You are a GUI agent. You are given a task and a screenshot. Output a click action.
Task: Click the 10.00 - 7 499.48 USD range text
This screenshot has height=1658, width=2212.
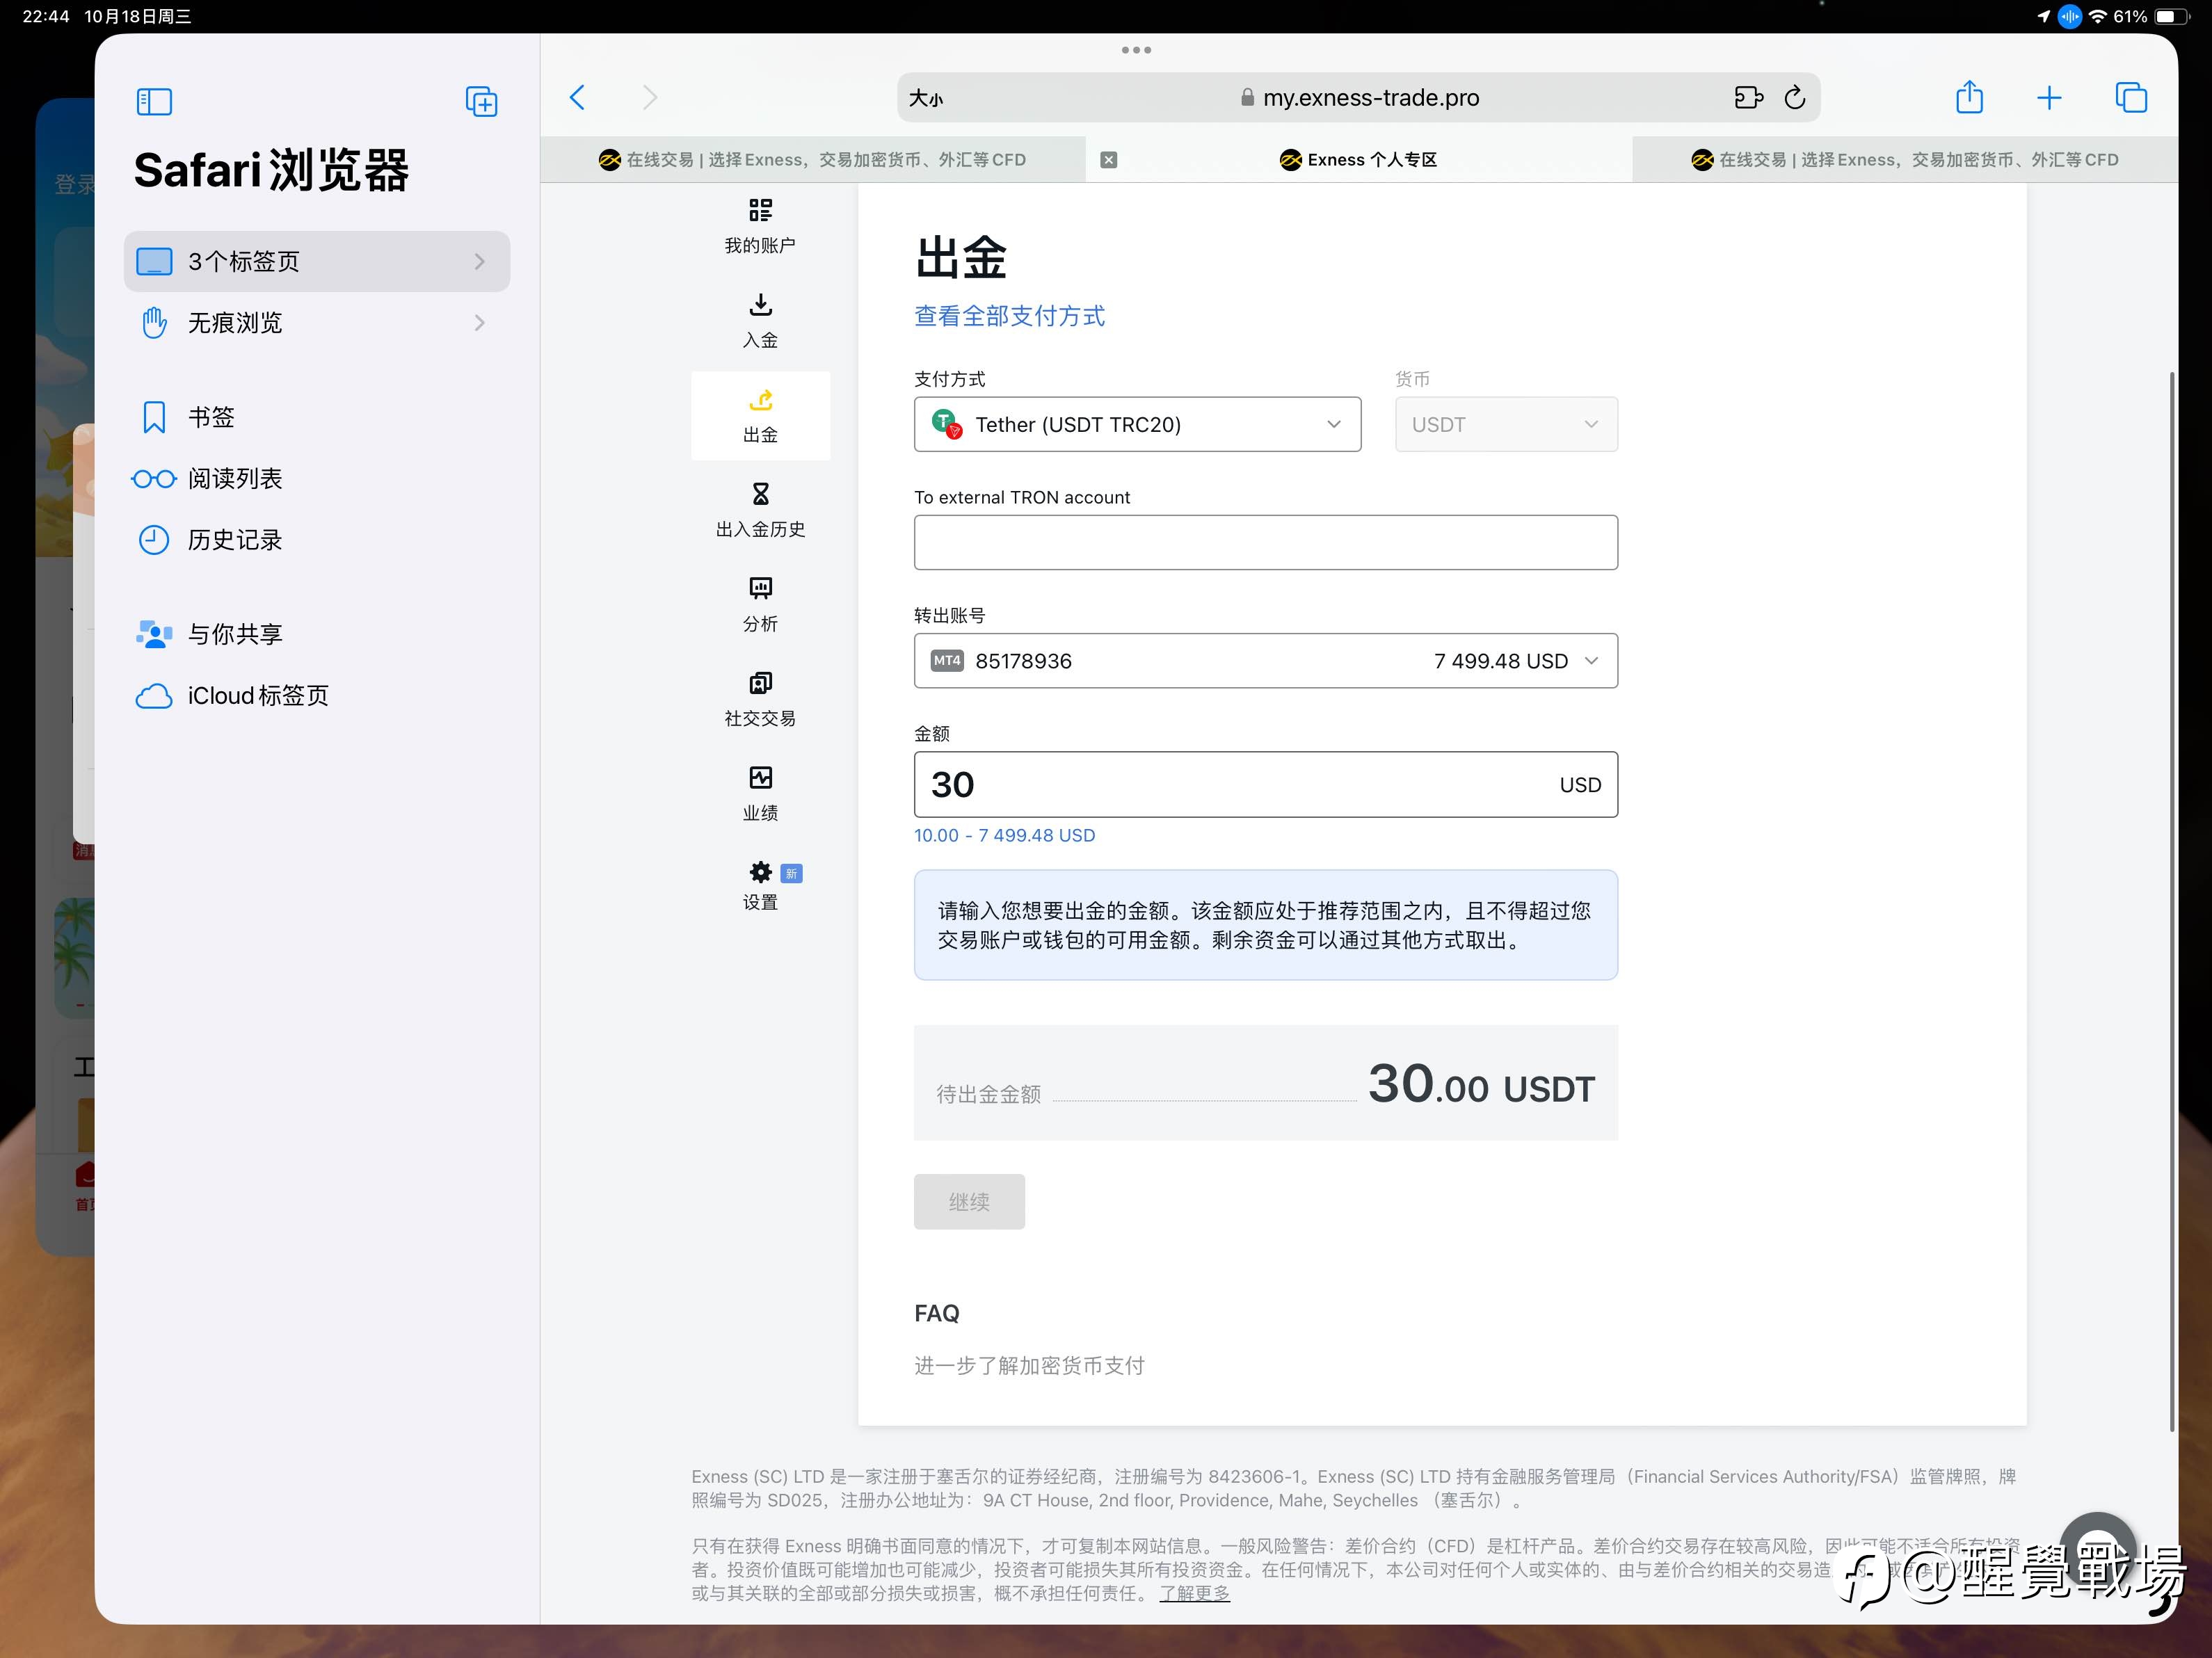point(1004,835)
